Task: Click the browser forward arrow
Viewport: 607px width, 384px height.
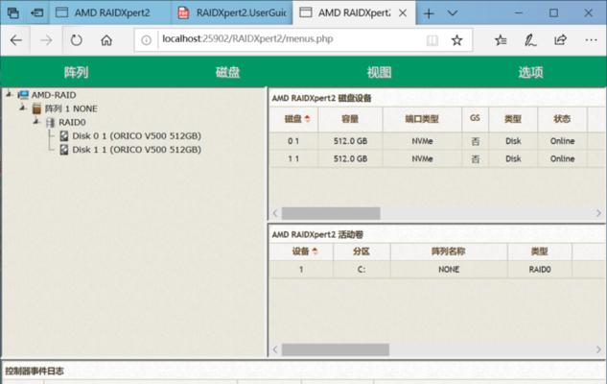Action: [x=46, y=40]
